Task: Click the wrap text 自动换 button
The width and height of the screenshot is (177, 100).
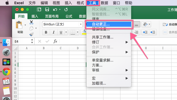Action: (170, 24)
